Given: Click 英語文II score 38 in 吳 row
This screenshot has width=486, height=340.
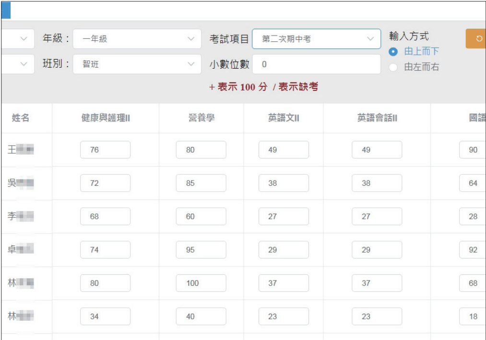Looking at the screenshot, I should pos(284,183).
